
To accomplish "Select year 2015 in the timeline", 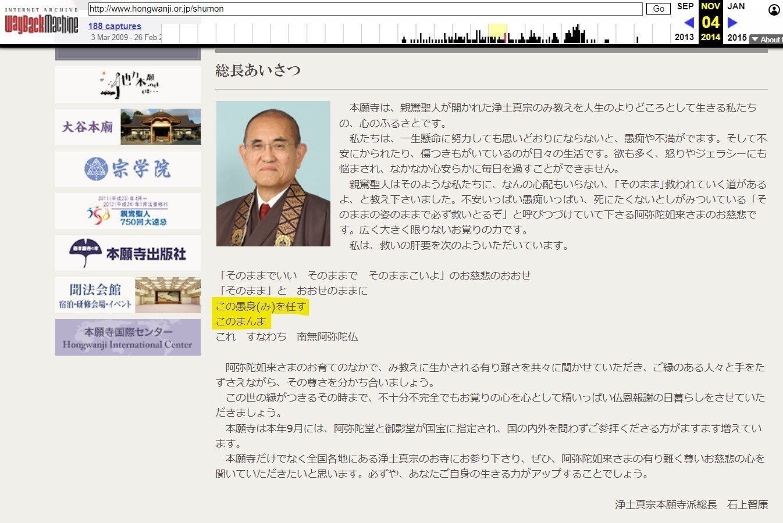I will point(737,37).
